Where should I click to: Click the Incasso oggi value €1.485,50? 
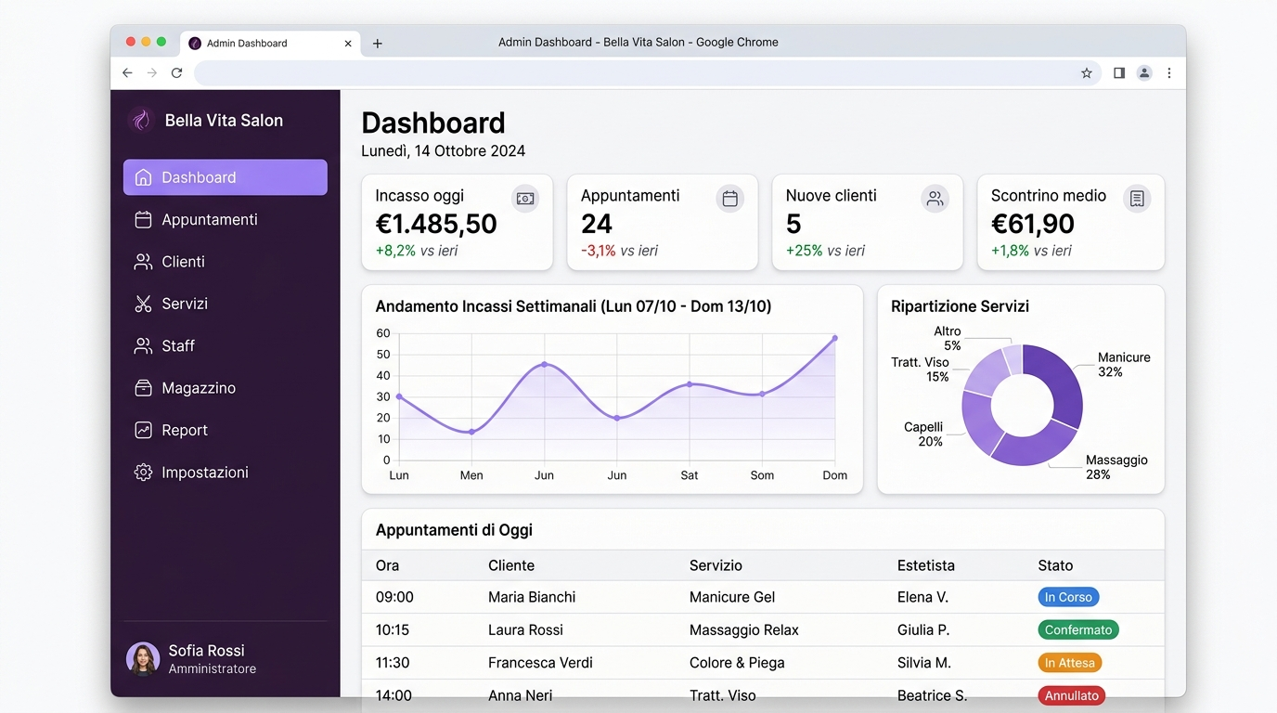coord(436,224)
